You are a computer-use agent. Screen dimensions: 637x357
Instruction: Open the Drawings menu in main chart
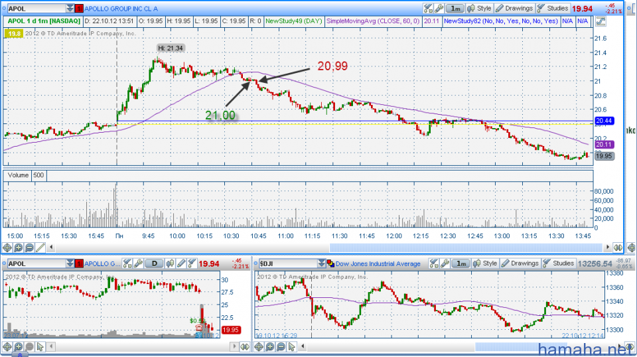[514, 8]
